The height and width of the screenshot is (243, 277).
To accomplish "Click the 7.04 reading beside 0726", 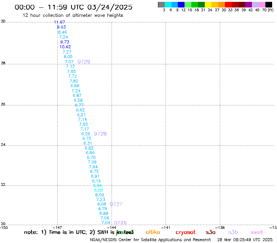I will tap(106, 223).
